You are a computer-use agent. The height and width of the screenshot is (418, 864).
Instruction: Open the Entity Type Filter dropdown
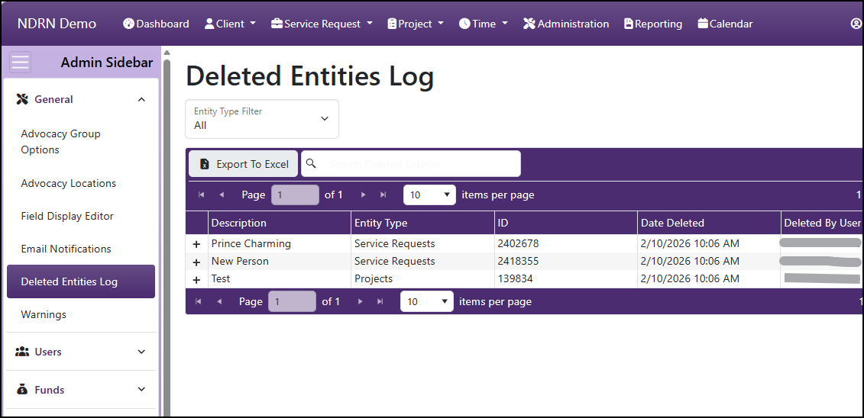tap(262, 119)
